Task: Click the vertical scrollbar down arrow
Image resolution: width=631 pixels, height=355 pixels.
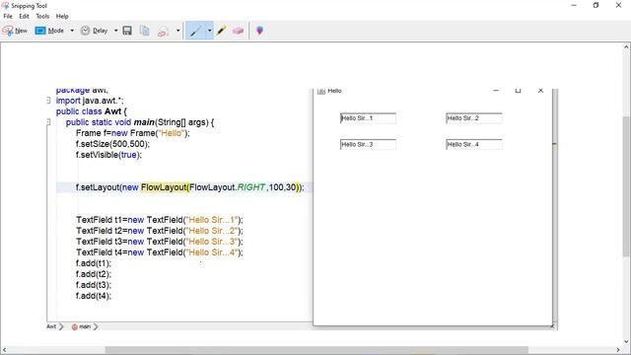Action: [x=626, y=342]
